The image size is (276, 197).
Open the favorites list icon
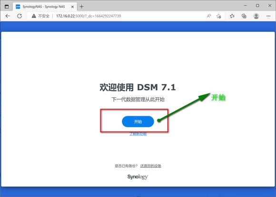[232, 16]
